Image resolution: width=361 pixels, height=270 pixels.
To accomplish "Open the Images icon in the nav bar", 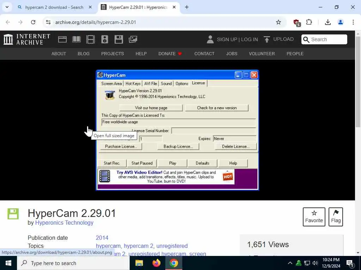I will (133, 39).
